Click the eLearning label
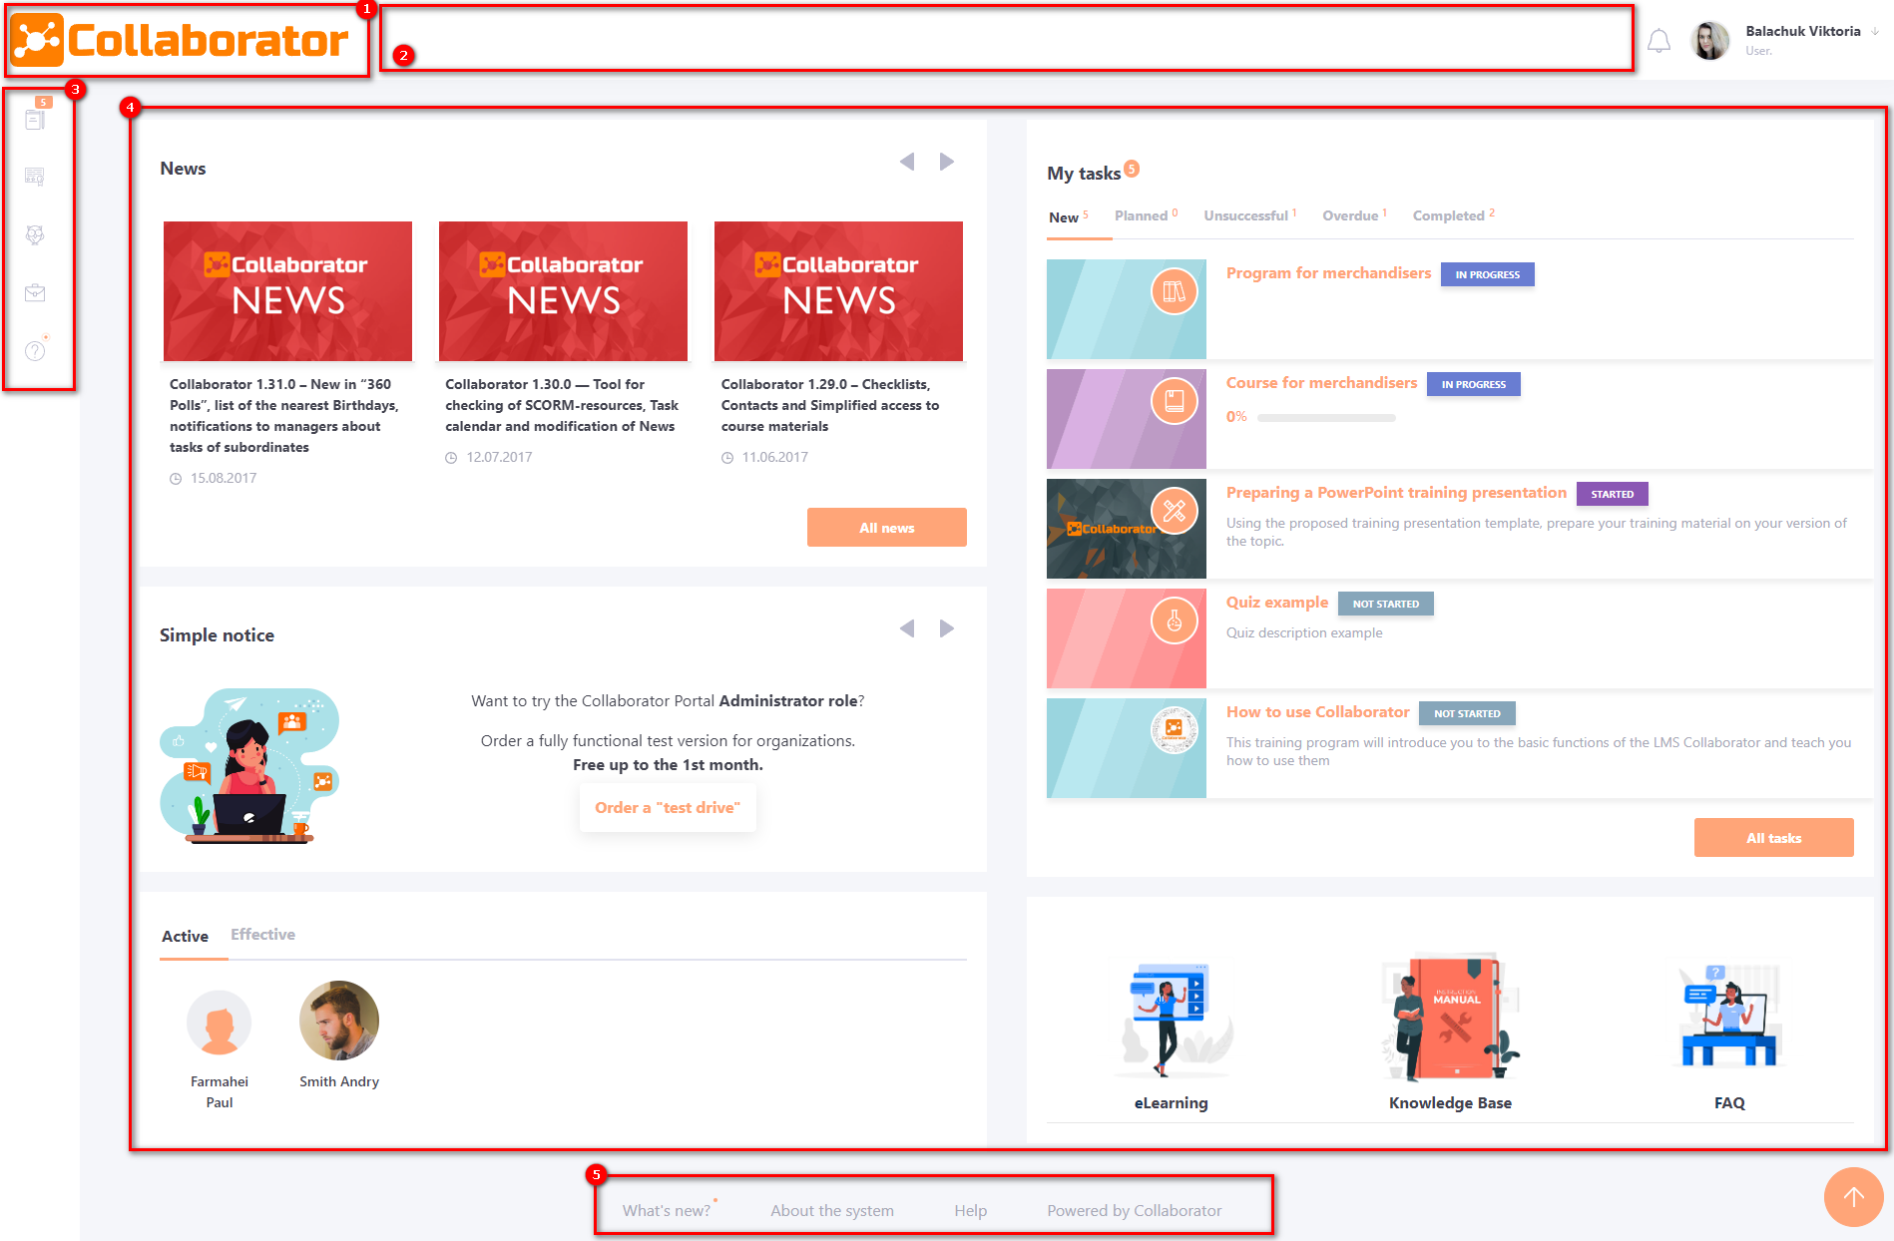Screen dimensions: 1894x1241 [1172, 1103]
